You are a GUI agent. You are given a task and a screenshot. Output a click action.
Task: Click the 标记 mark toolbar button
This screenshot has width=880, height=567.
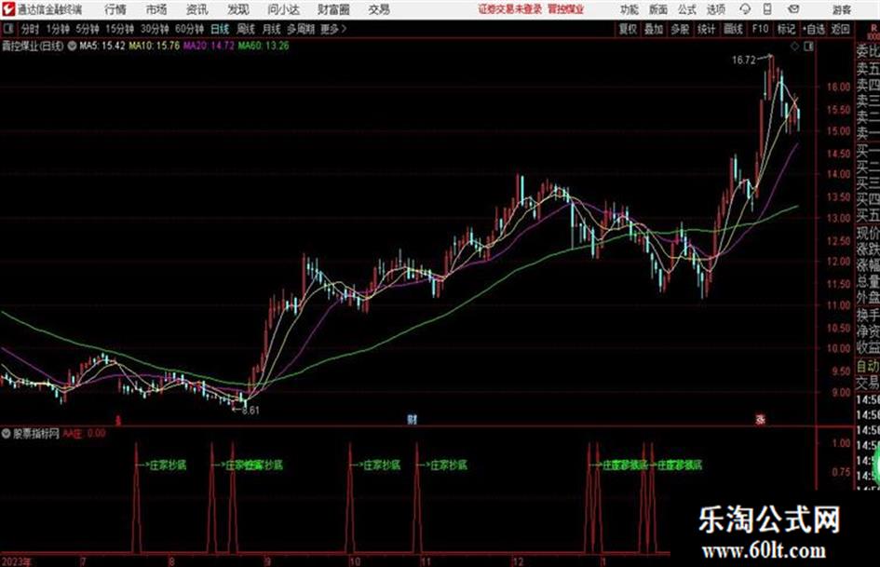786,29
